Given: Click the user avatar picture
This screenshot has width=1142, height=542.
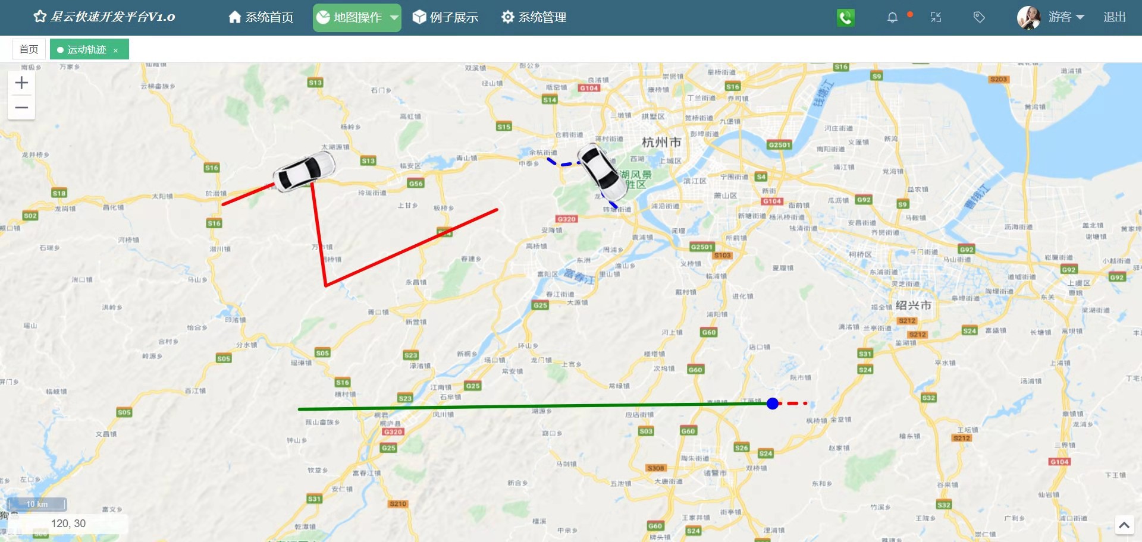Looking at the screenshot, I should 1028,17.
